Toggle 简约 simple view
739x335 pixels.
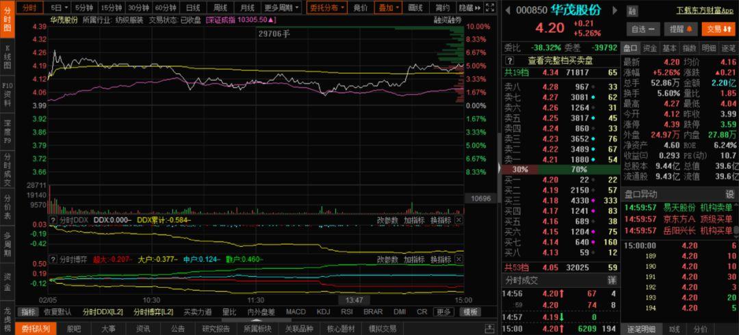[443, 8]
